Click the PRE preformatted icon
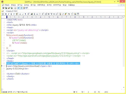 coord(54,14)
